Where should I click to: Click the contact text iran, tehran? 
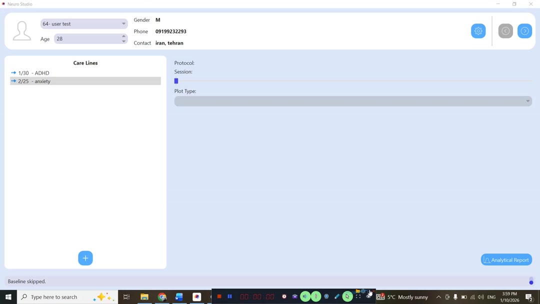click(x=169, y=43)
